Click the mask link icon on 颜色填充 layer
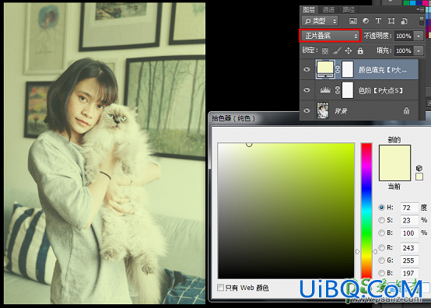Viewport: 431px width, 308px height. click(338, 69)
